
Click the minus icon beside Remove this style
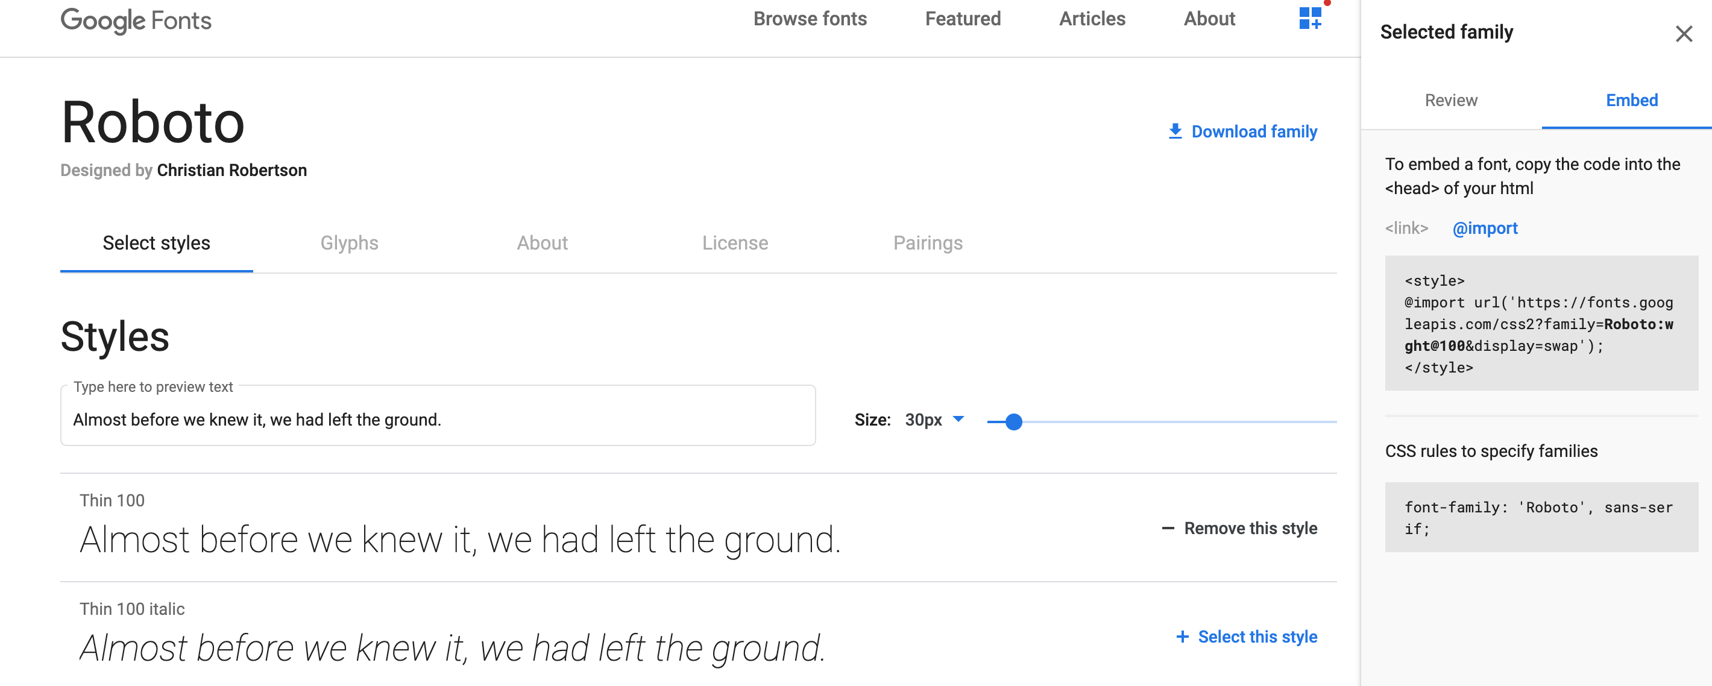[x=1168, y=529]
